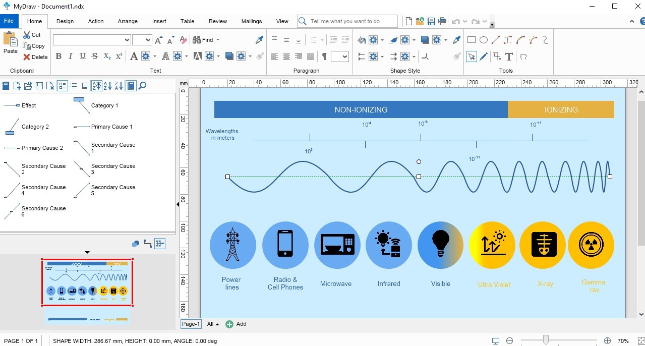Open the paragraph spacing dropdown
Screen dimensions: 645x346
(x=345, y=56)
